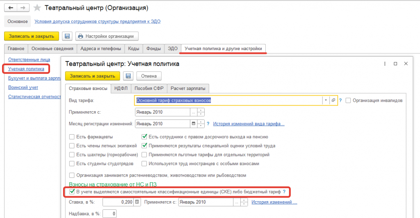
Task: Open ЭДО tab
Action: point(173,48)
